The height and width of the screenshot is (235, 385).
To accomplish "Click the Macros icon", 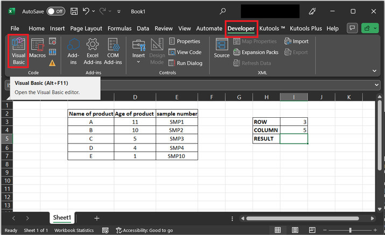I will (x=38, y=48).
